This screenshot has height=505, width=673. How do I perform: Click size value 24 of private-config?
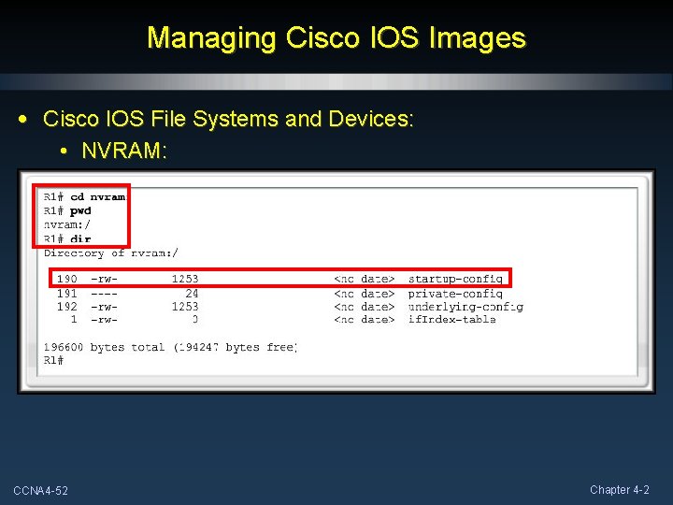pyautogui.click(x=192, y=294)
